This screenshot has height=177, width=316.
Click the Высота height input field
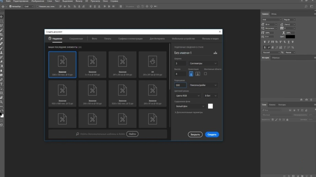tap(180, 74)
